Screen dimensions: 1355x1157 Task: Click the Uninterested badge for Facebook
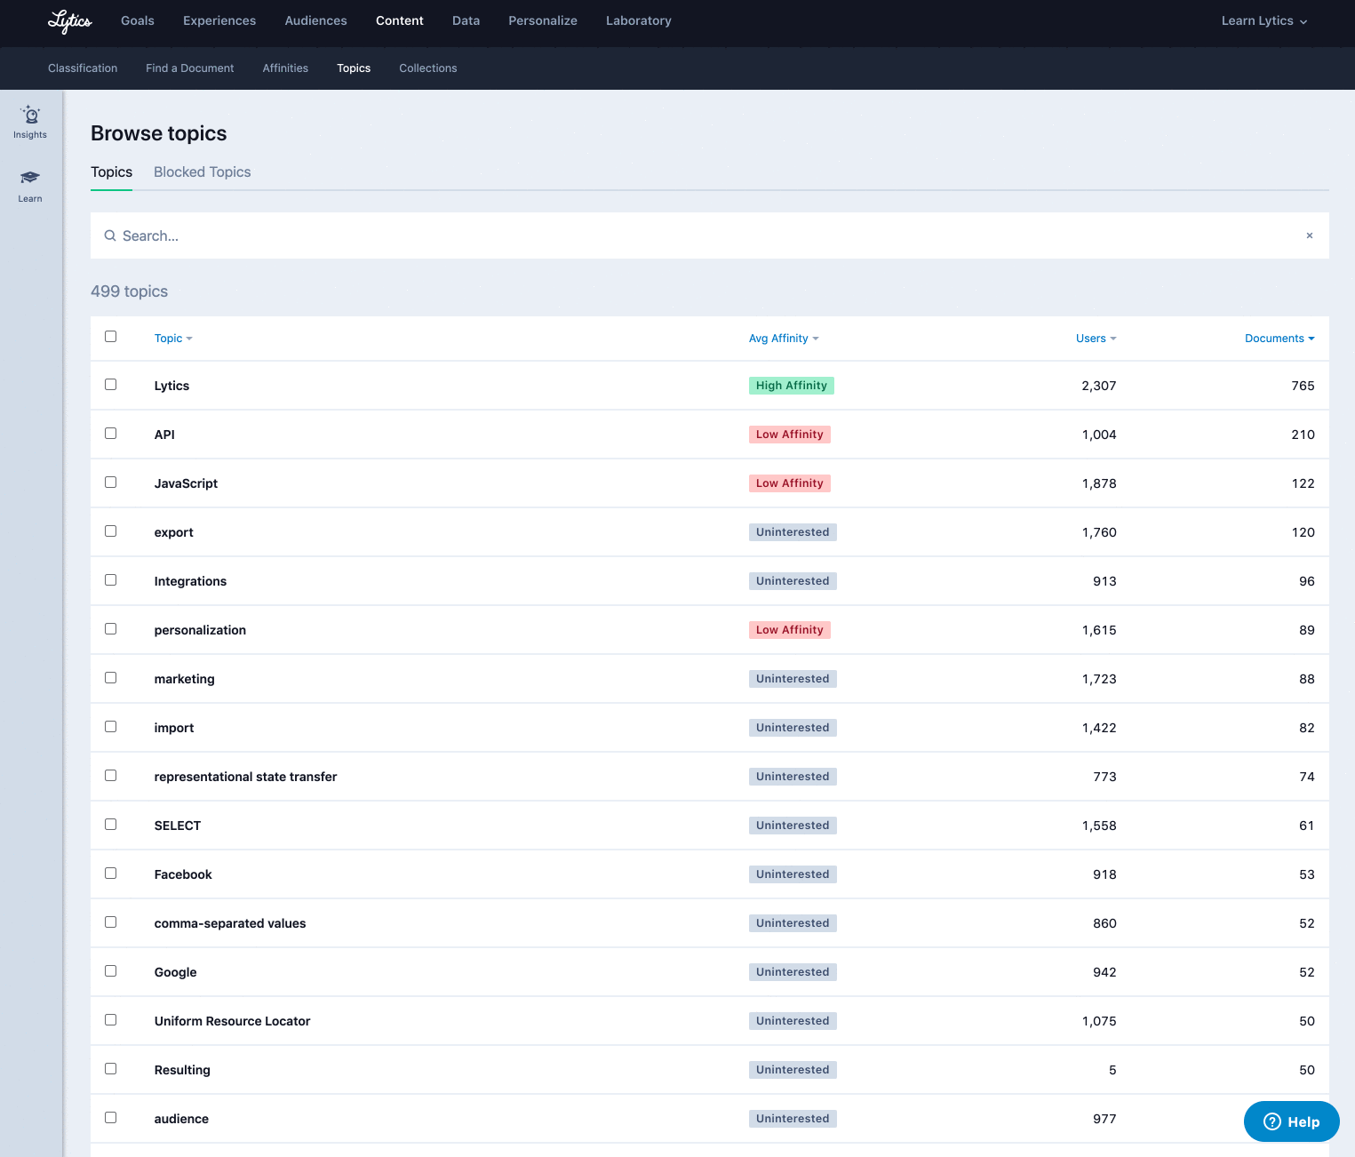point(793,874)
